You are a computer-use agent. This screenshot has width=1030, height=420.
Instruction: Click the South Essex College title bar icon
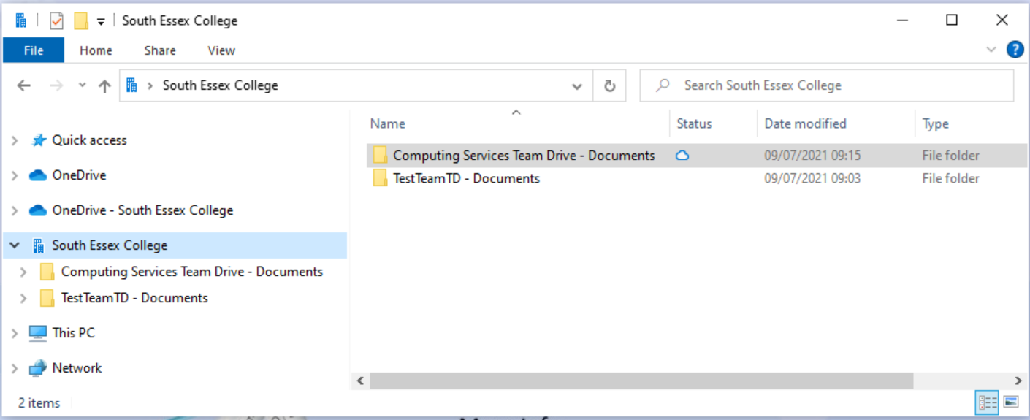20,20
